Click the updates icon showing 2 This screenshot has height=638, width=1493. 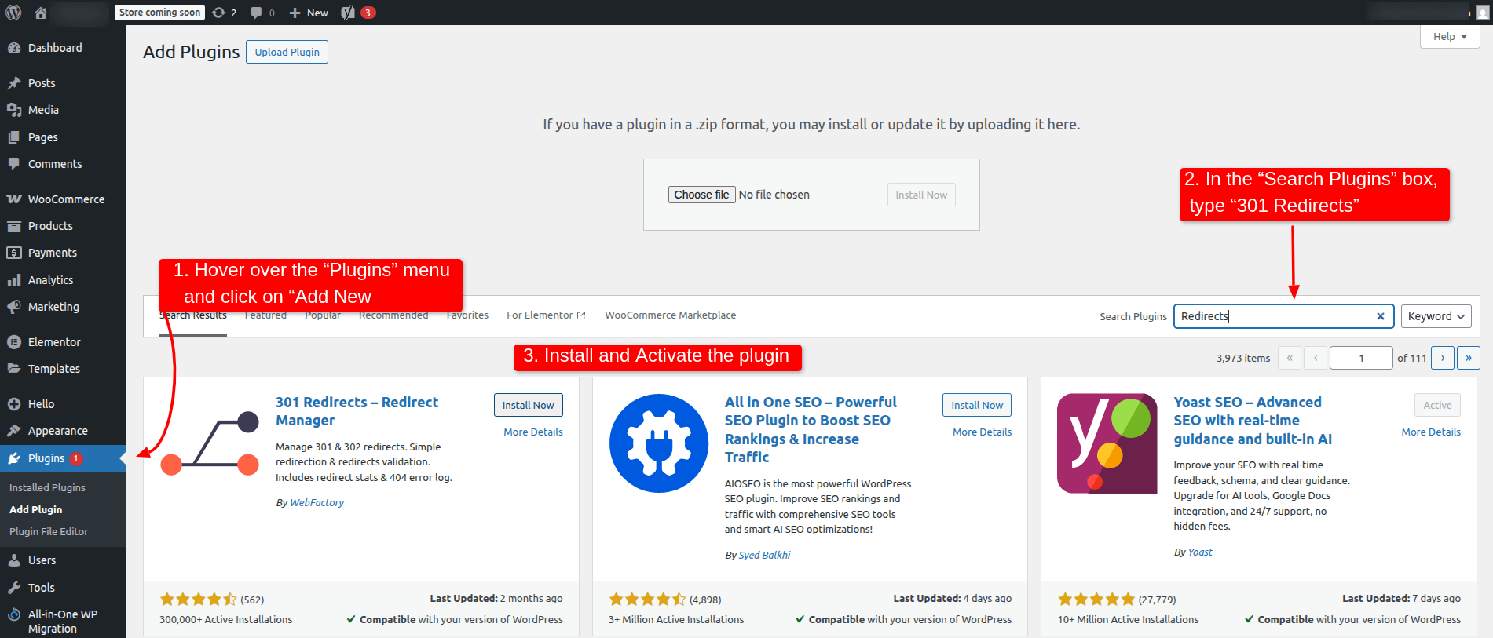[x=225, y=13]
